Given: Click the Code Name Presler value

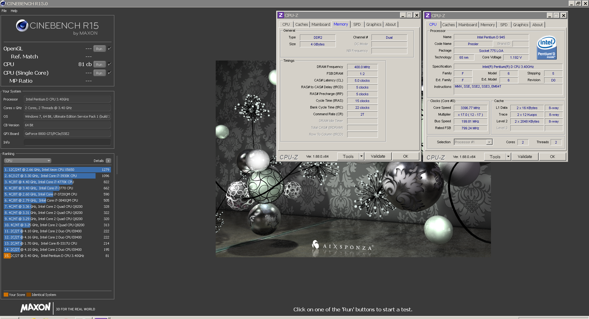Looking at the screenshot, I should [x=473, y=44].
